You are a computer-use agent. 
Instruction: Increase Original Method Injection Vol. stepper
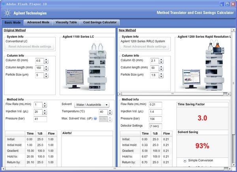[45, 111]
